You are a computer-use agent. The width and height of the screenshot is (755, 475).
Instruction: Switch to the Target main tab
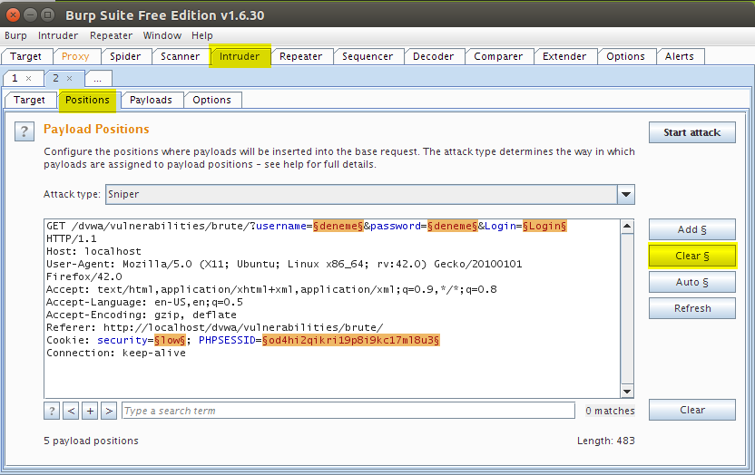coord(25,56)
